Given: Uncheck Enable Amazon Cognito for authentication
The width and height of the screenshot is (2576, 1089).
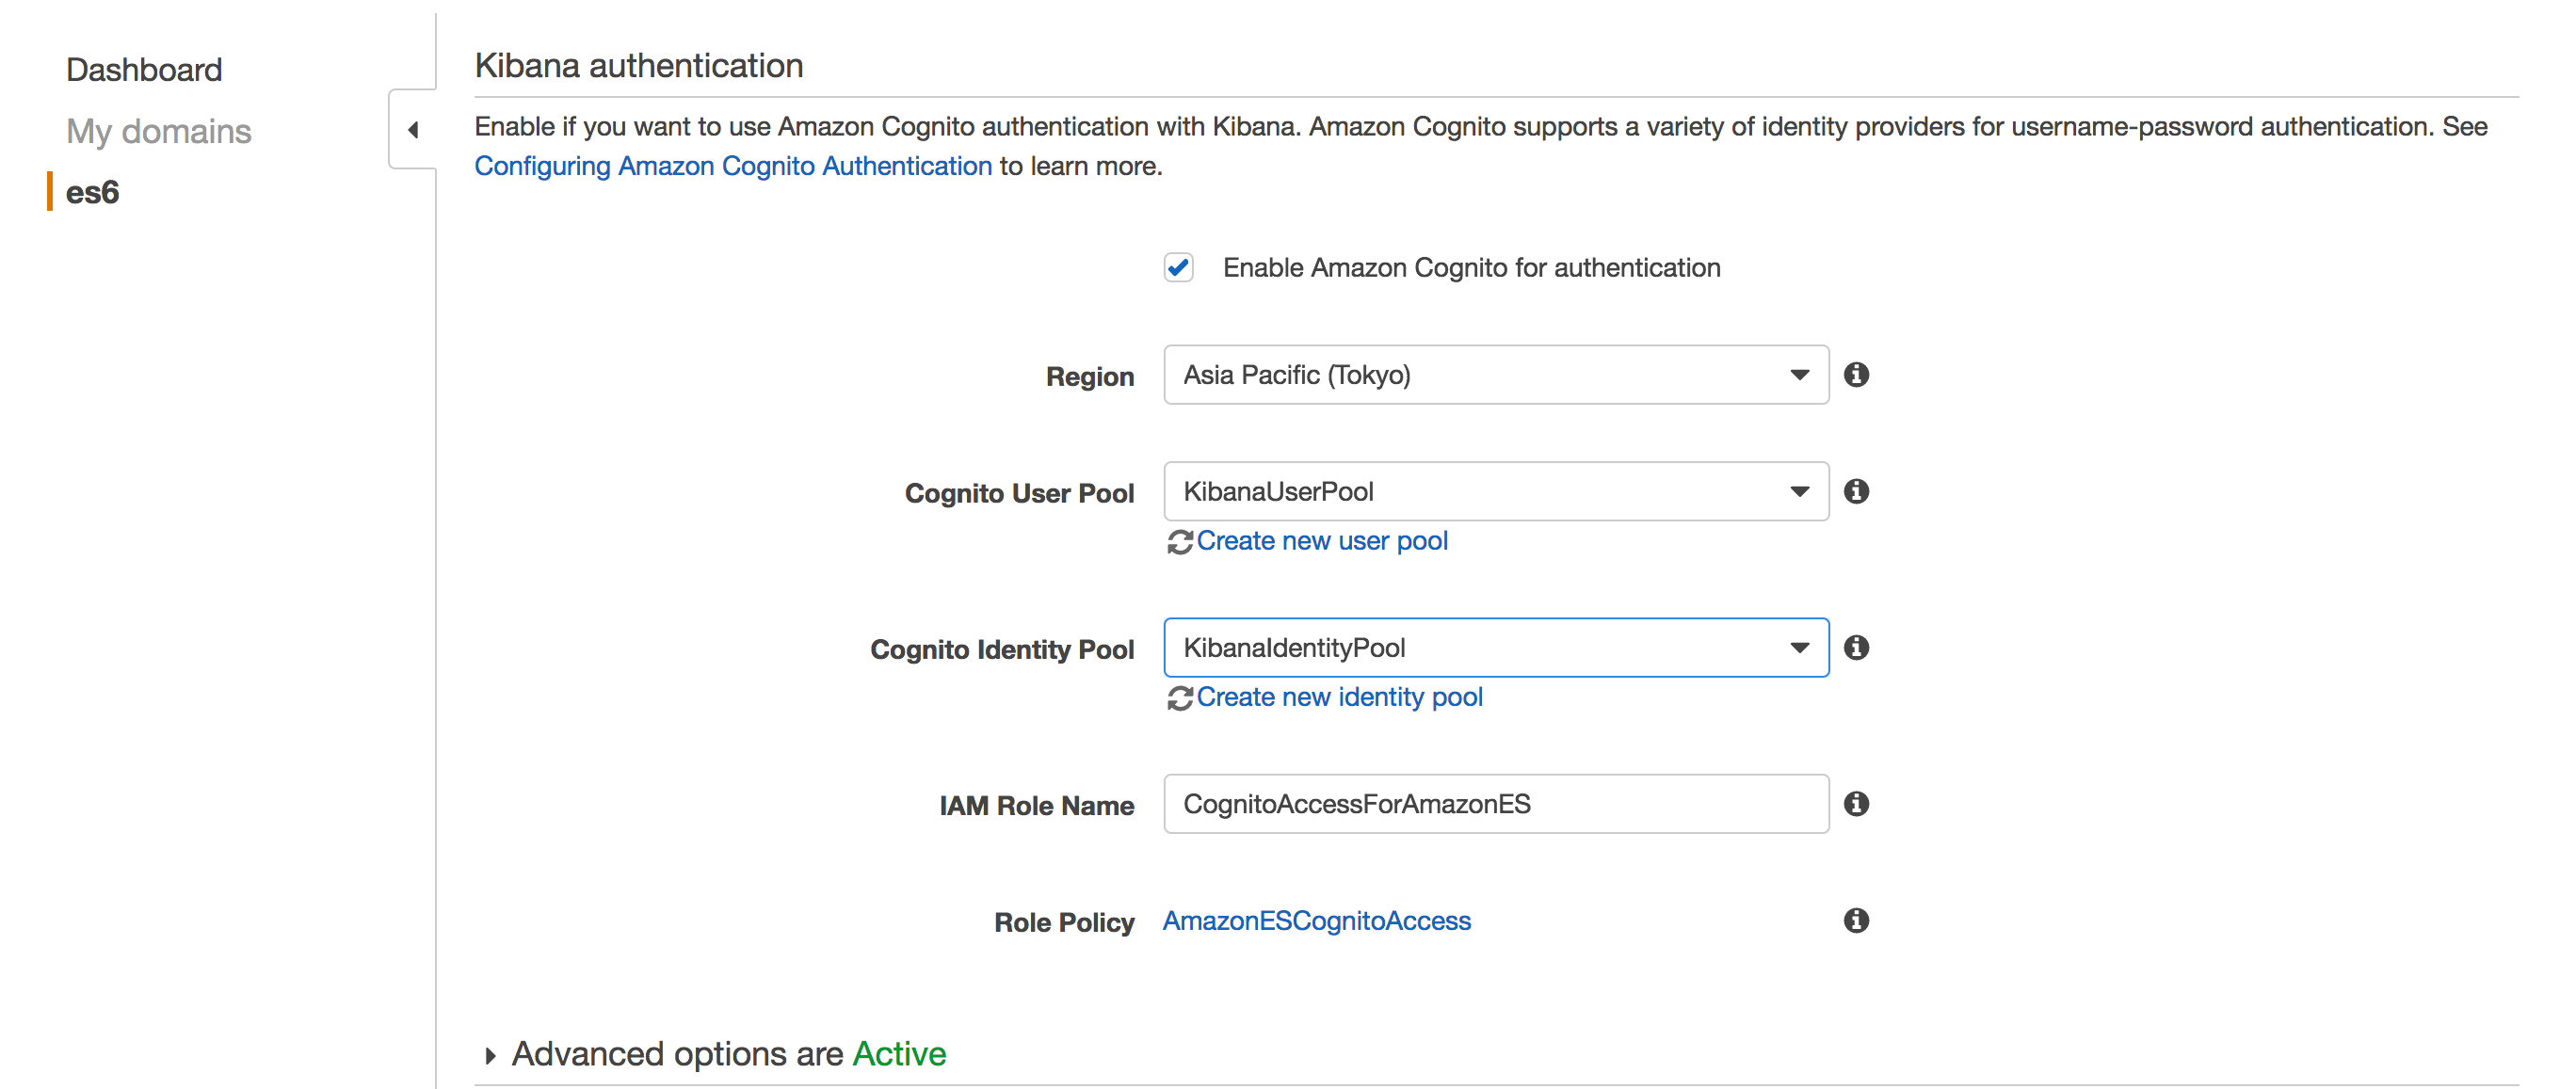Looking at the screenshot, I should (x=1178, y=267).
